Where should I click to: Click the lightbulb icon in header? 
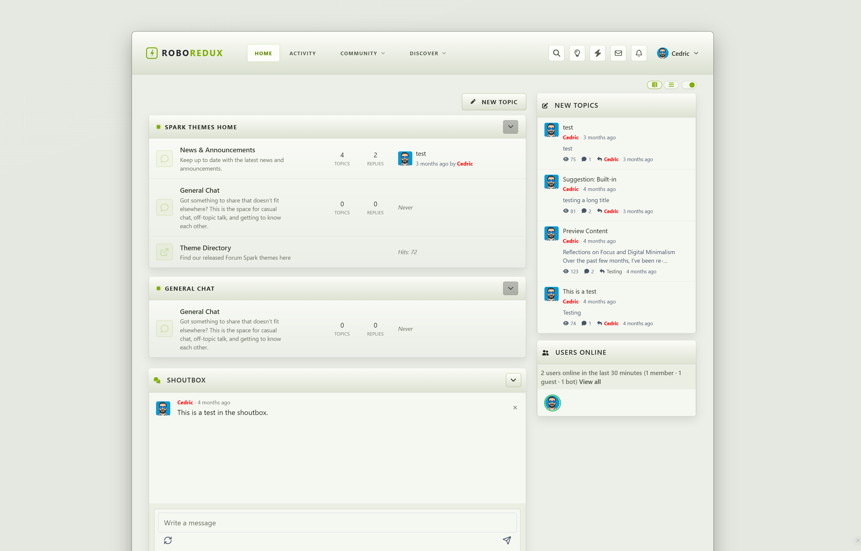(x=577, y=53)
